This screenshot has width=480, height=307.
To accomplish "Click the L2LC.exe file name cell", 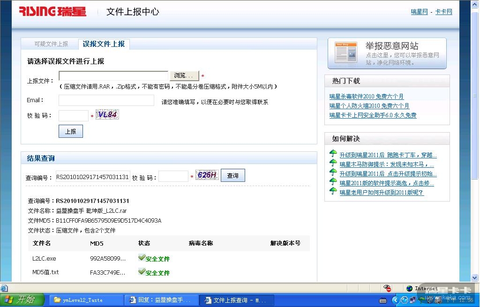I will click(x=44, y=259).
